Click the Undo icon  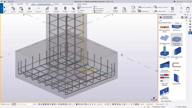pos(9,1)
